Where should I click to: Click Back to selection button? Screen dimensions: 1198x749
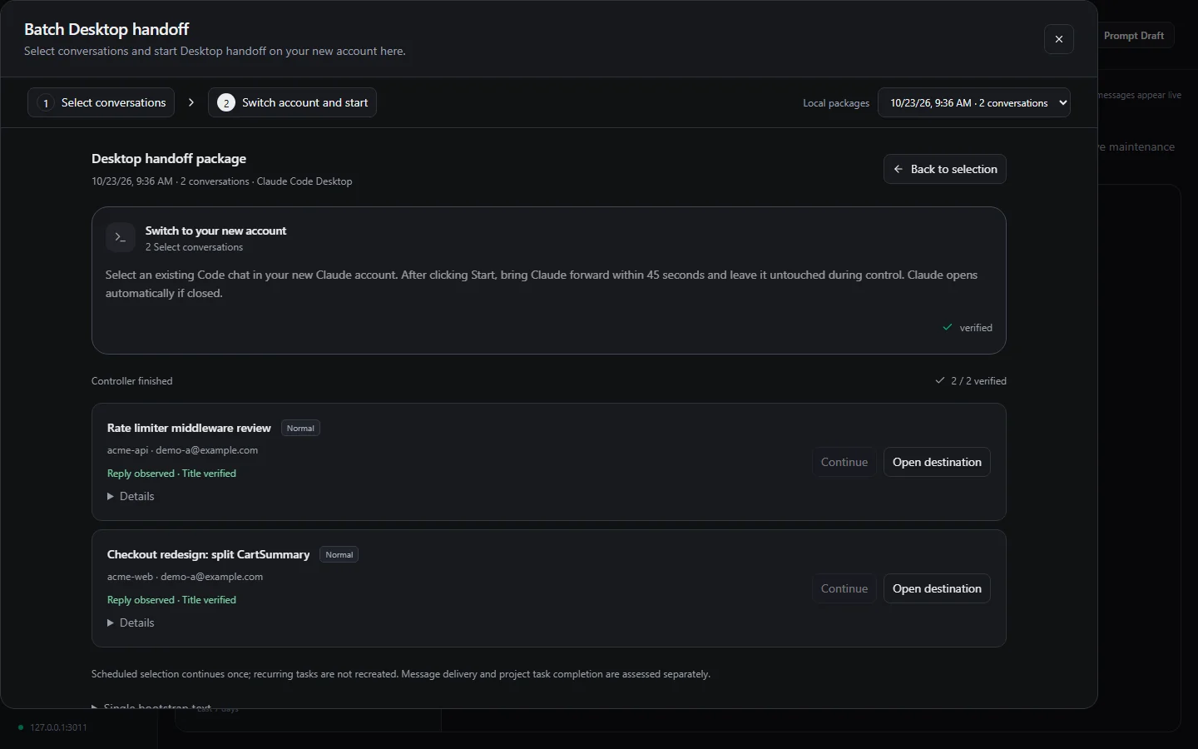(945, 169)
